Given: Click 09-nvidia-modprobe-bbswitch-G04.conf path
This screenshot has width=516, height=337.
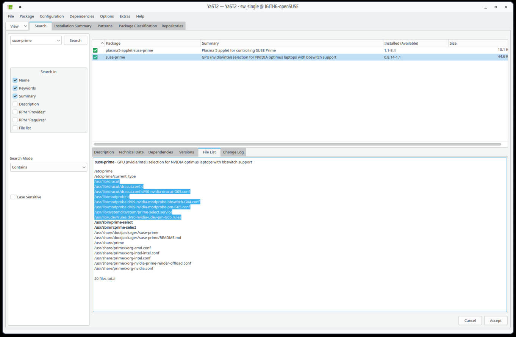Looking at the screenshot, I should [x=147, y=202].
